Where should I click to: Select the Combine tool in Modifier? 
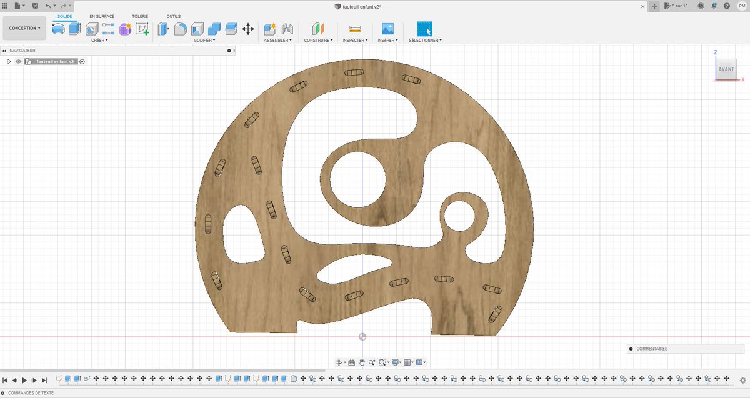pos(214,29)
